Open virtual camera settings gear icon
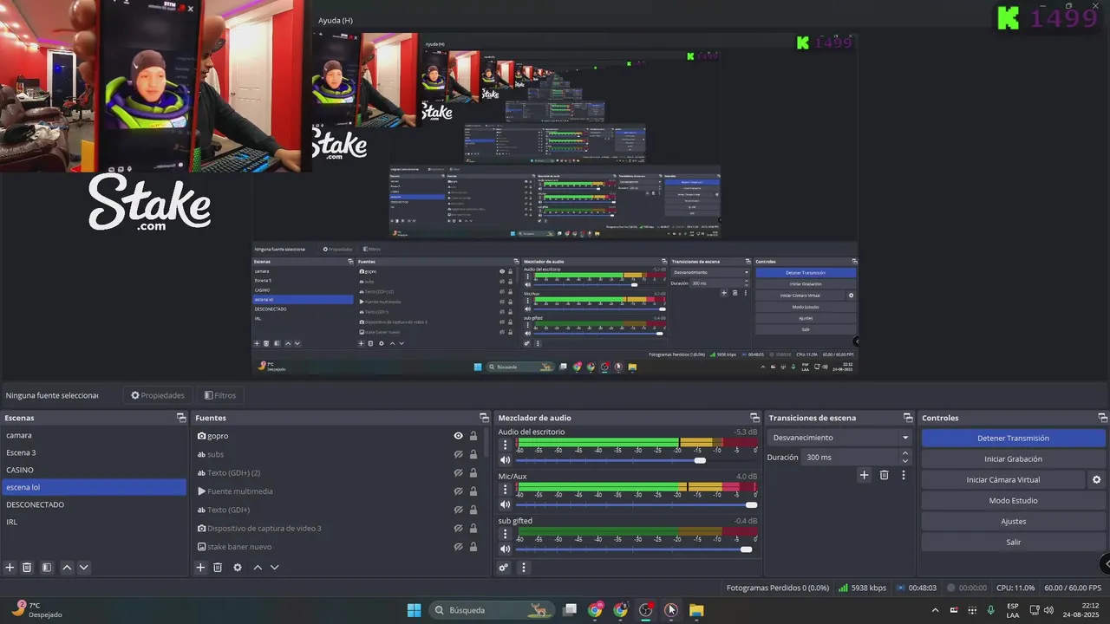Screen dimensions: 1110x624 tap(1096, 479)
